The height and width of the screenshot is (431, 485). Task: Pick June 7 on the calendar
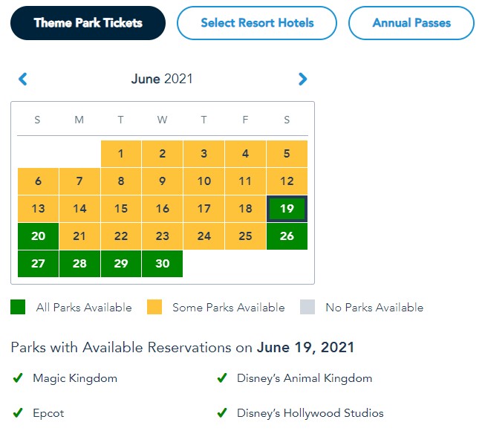(x=79, y=181)
